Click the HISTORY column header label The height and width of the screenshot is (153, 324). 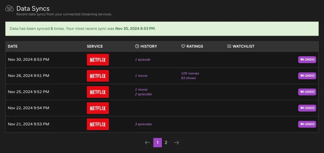[x=149, y=46]
